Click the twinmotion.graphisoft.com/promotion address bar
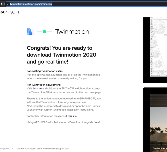The height and width of the screenshot is (152, 167). pyautogui.click(x=85, y=4)
